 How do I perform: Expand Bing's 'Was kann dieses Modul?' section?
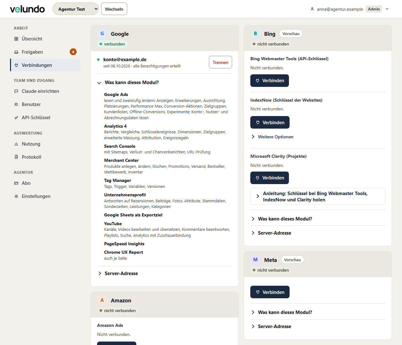318,219
